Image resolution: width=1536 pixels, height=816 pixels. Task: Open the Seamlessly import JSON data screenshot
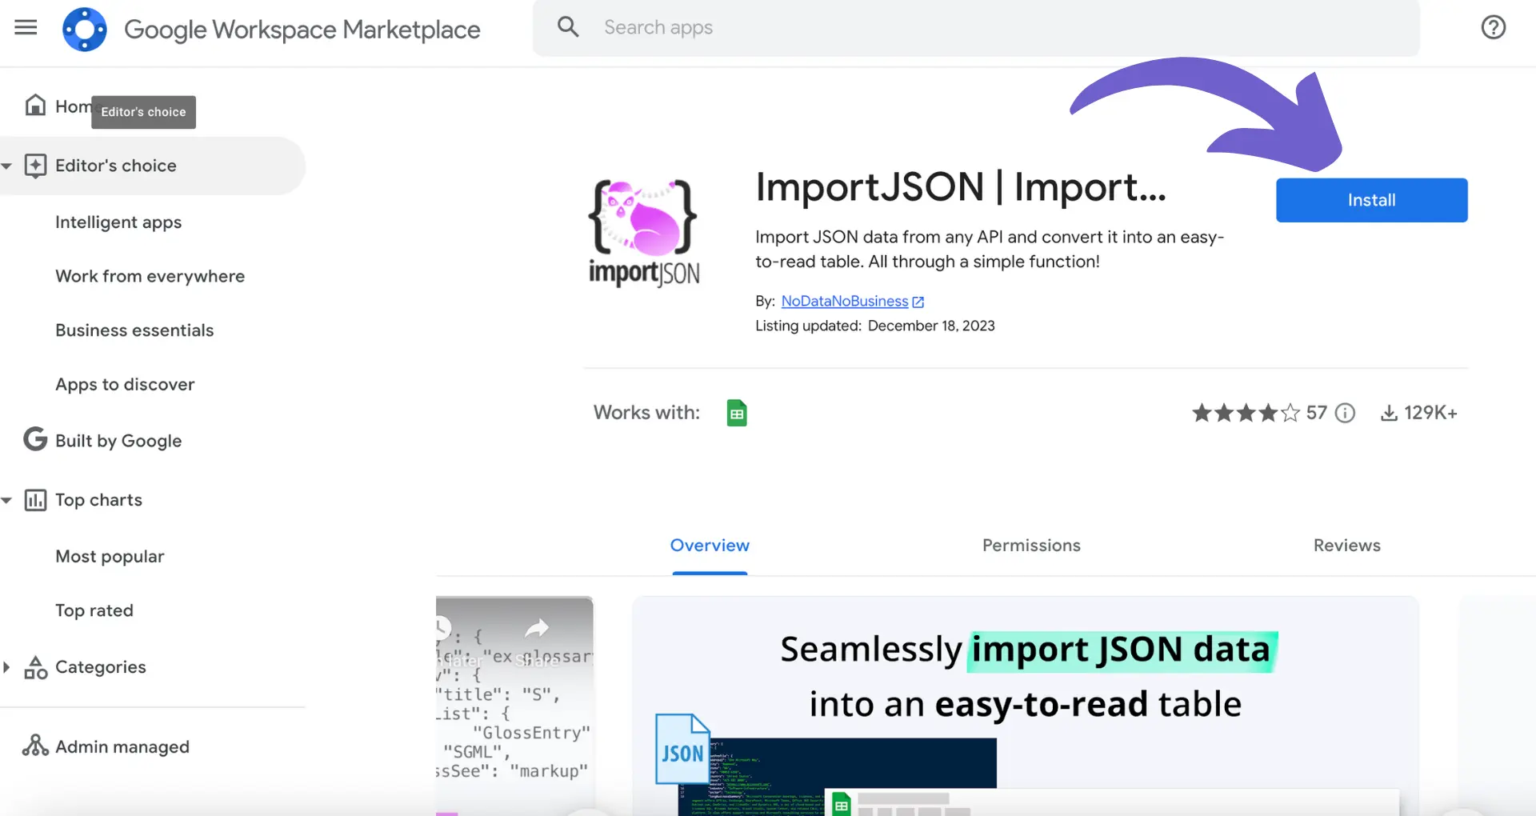[x=1026, y=706]
